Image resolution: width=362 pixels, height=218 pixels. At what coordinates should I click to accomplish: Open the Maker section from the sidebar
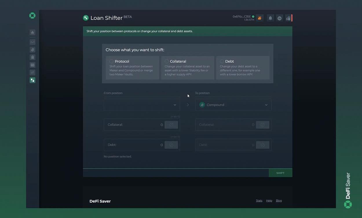pyautogui.click(x=32, y=42)
